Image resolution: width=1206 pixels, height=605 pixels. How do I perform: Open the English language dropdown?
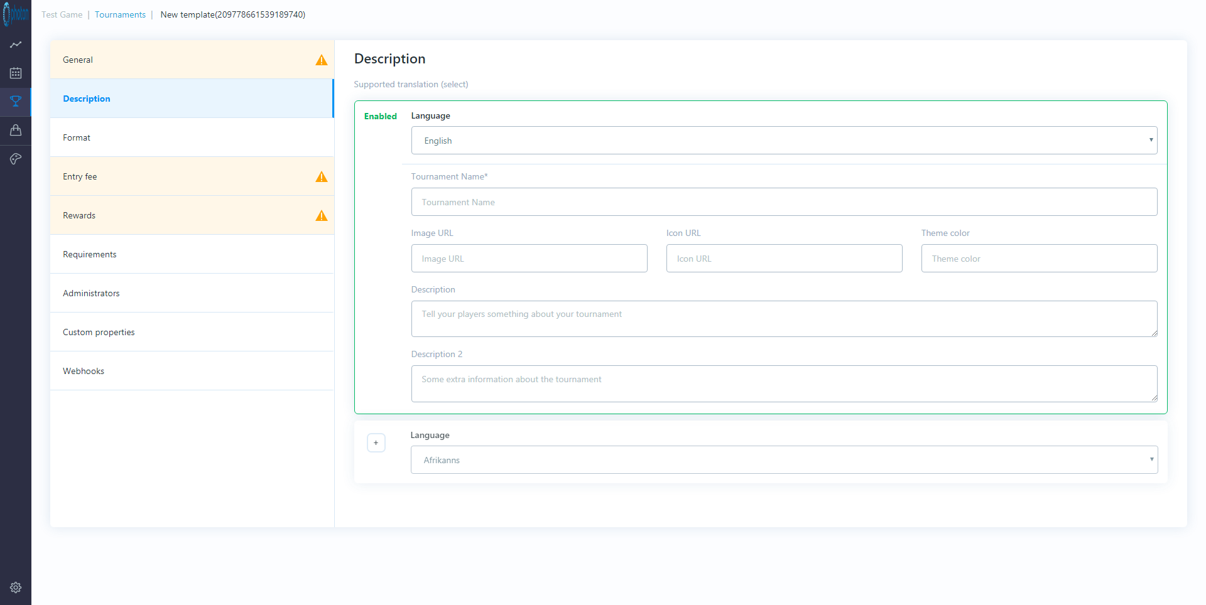click(783, 141)
